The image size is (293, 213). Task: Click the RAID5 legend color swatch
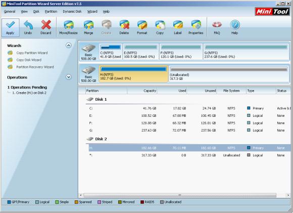142,202
